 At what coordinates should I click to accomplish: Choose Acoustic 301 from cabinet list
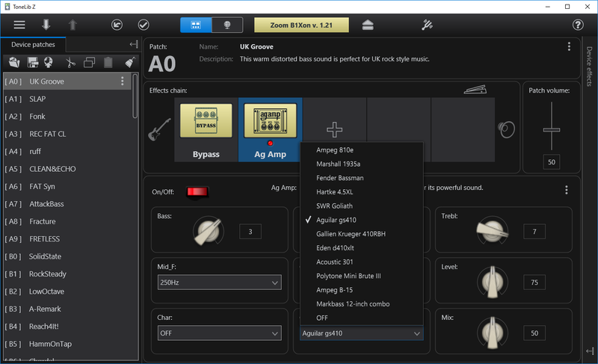click(362, 262)
